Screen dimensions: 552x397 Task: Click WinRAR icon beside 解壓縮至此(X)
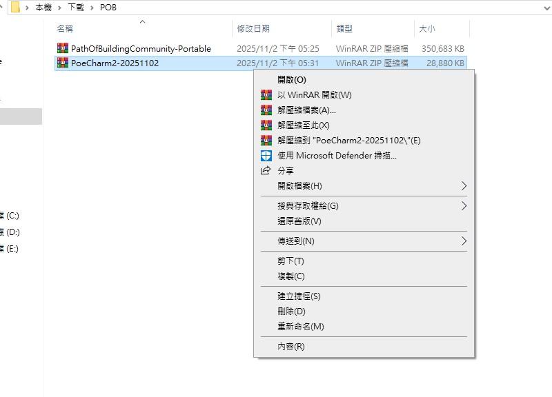coord(266,125)
